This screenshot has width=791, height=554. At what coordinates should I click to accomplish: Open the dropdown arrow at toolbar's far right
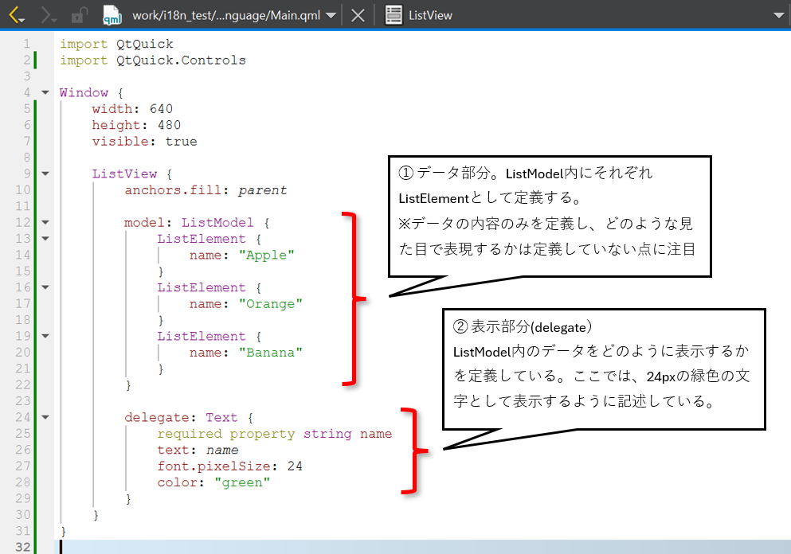coord(778,15)
